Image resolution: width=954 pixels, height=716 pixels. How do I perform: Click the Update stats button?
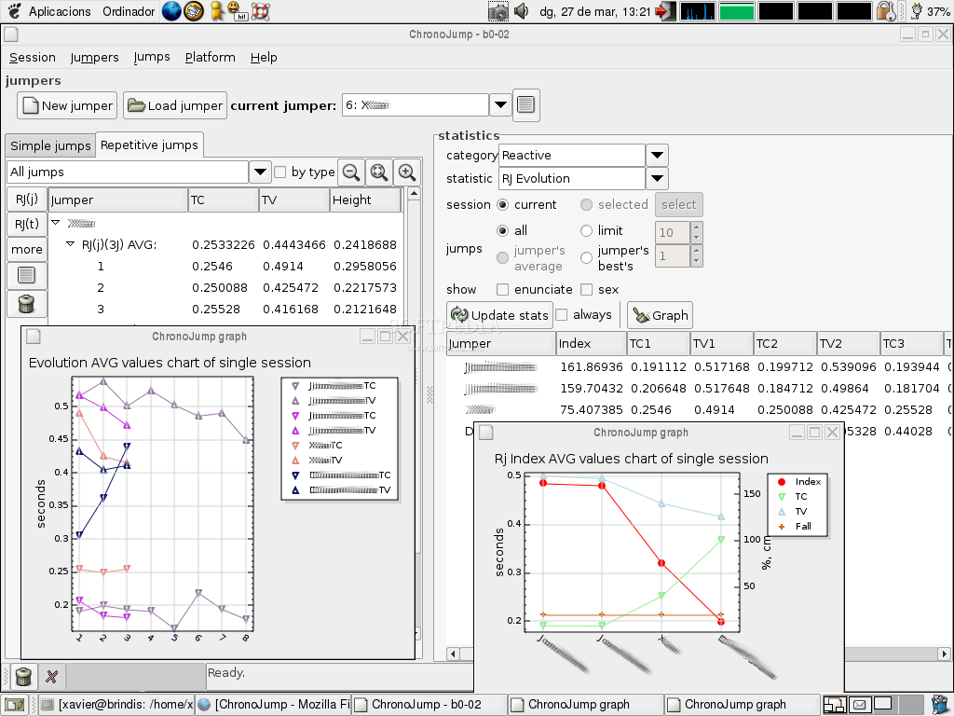coord(499,315)
